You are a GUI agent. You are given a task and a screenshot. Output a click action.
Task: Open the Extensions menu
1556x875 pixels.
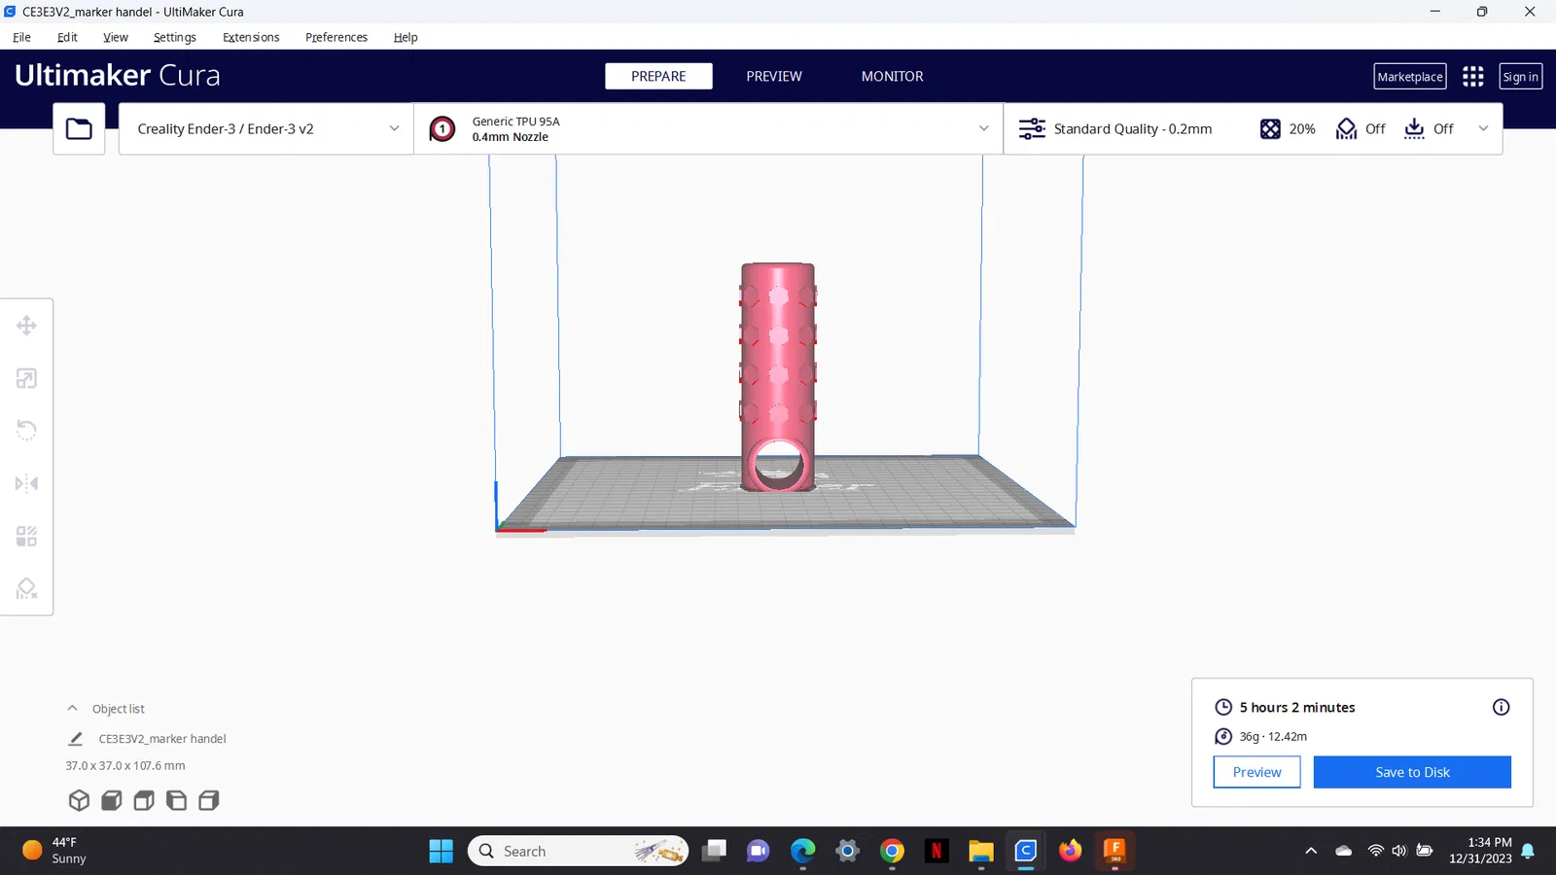pyautogui.click(x=251, y=37)
